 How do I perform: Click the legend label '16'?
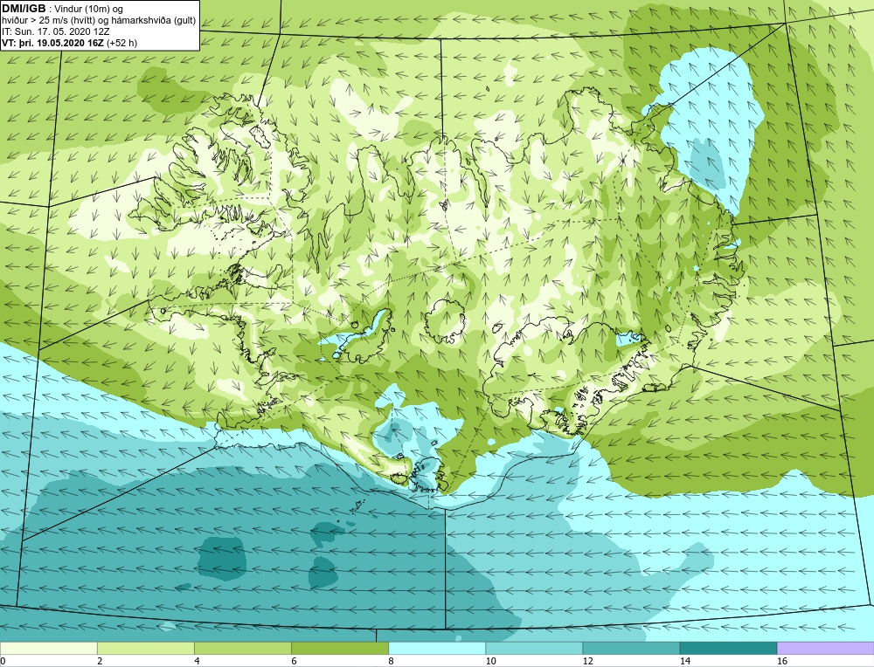click(x=782, y=661)
